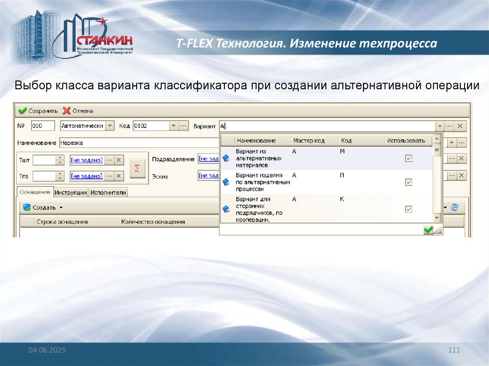Click the scrollbar thumb of the dropdown list
The image size is (489, 366).
pyautogui.click(x=436, y=150)
